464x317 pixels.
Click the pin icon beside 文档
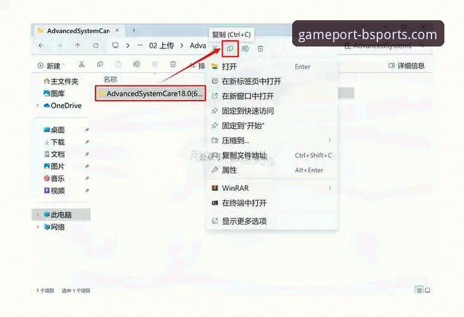(87, 154)
